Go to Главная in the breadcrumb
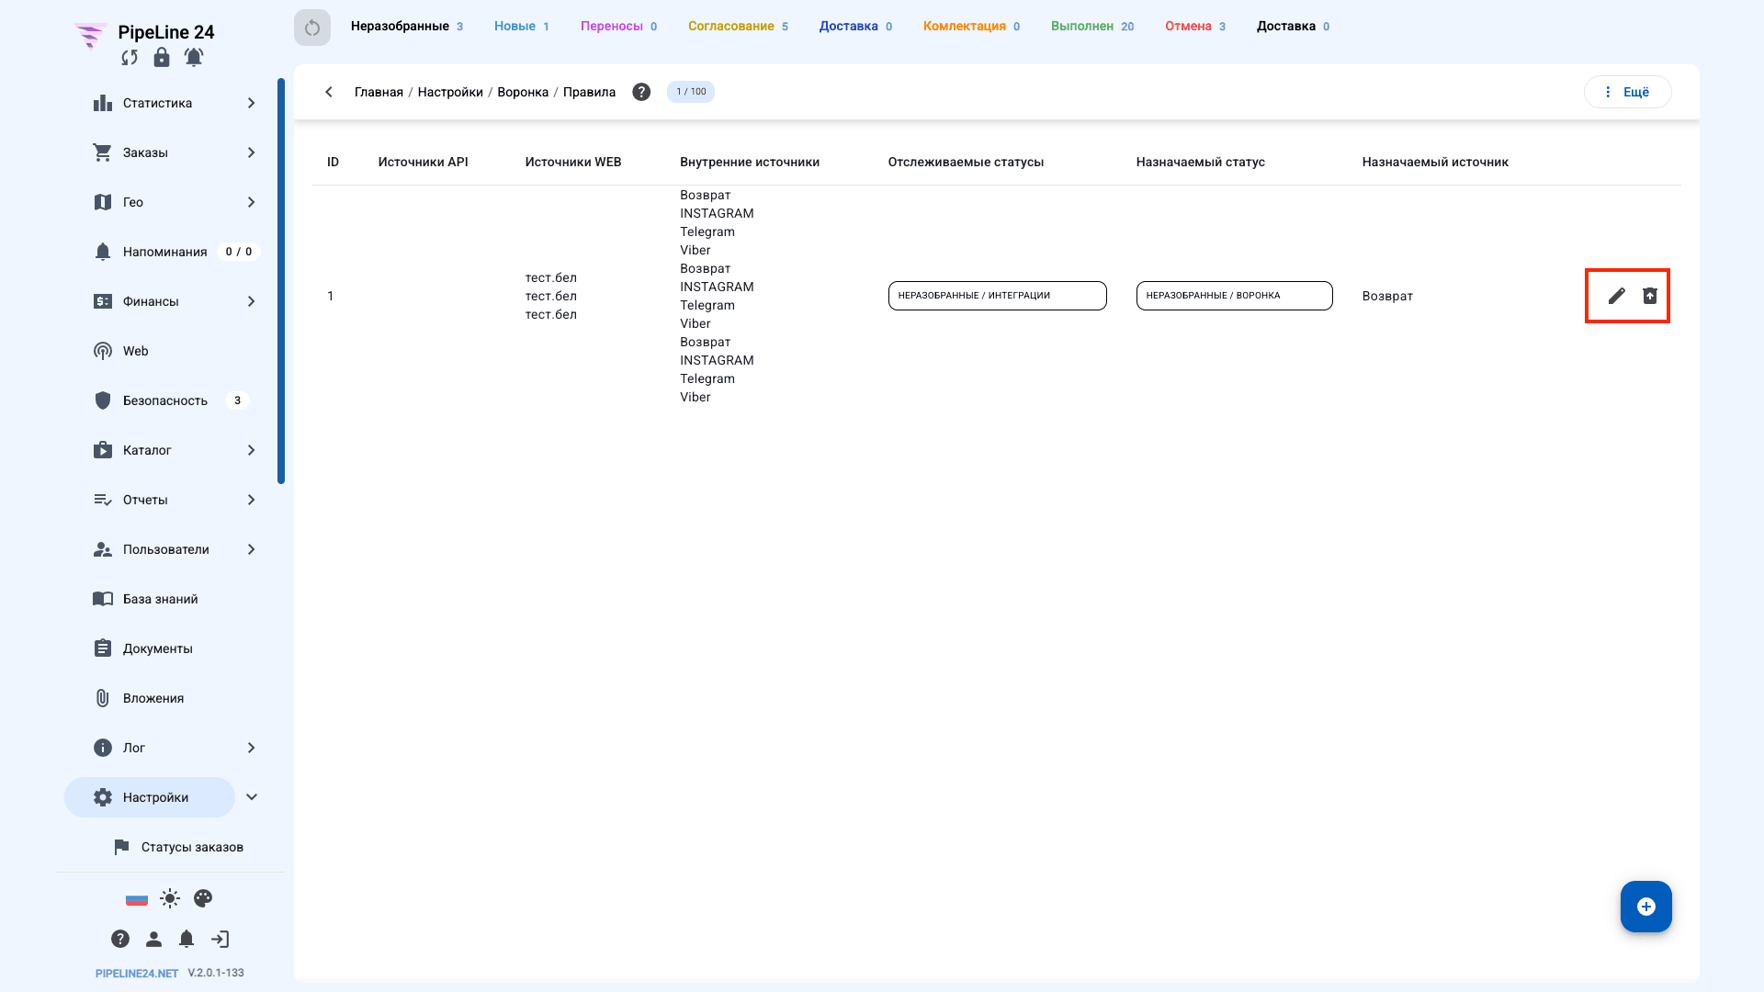Image resolution: width=1764 pixels, height=992 pixels. [x=379, y=92]
